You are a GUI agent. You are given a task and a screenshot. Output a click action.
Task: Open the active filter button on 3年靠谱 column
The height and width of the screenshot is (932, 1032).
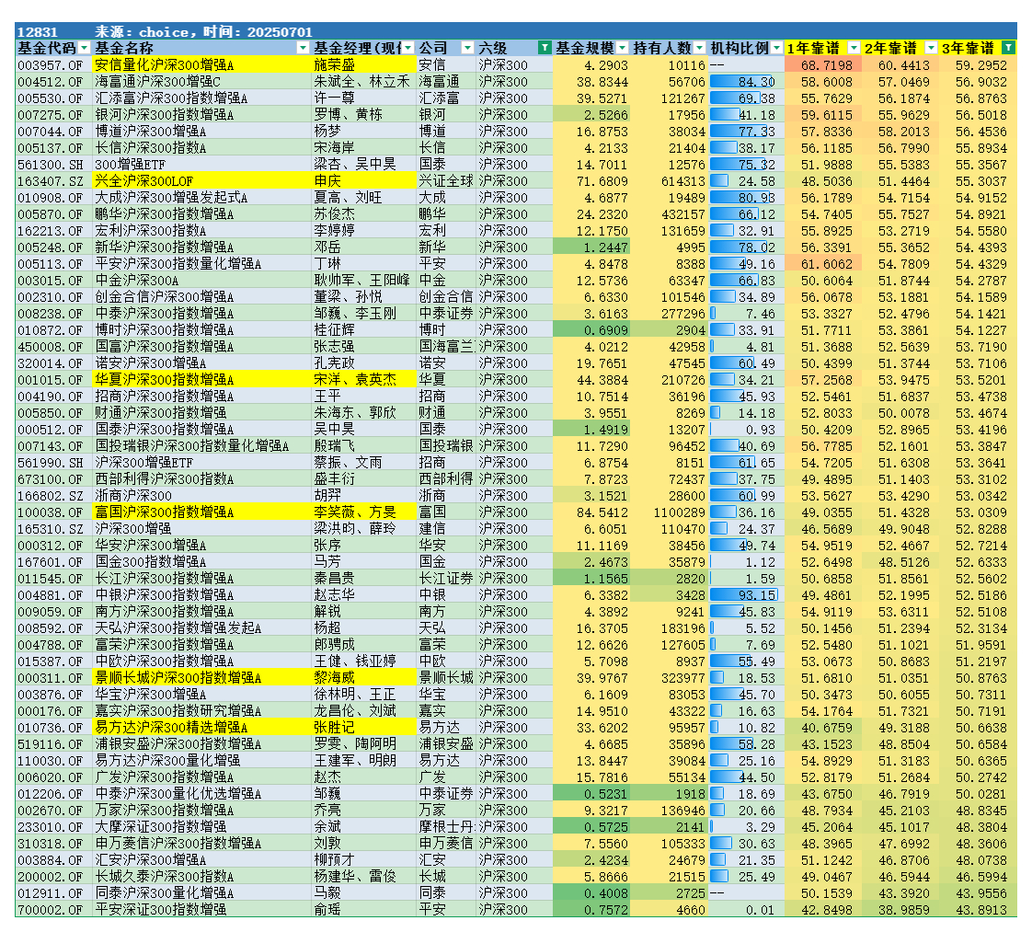[1008, 48]
